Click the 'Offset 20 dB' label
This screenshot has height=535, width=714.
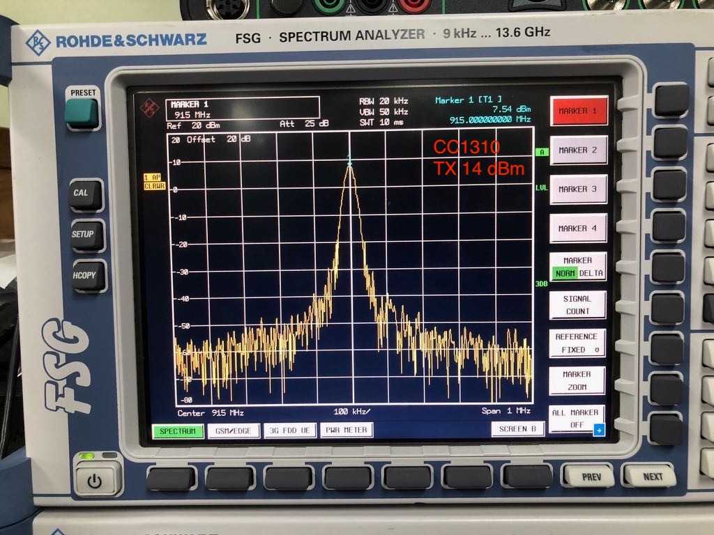(218, 139)
